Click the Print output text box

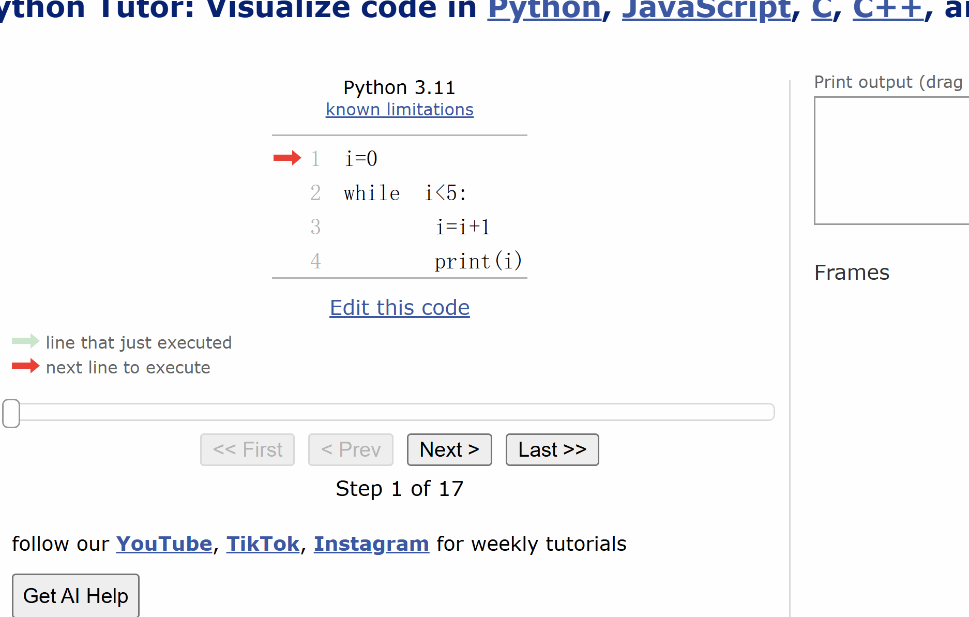(x=891, y=160)
